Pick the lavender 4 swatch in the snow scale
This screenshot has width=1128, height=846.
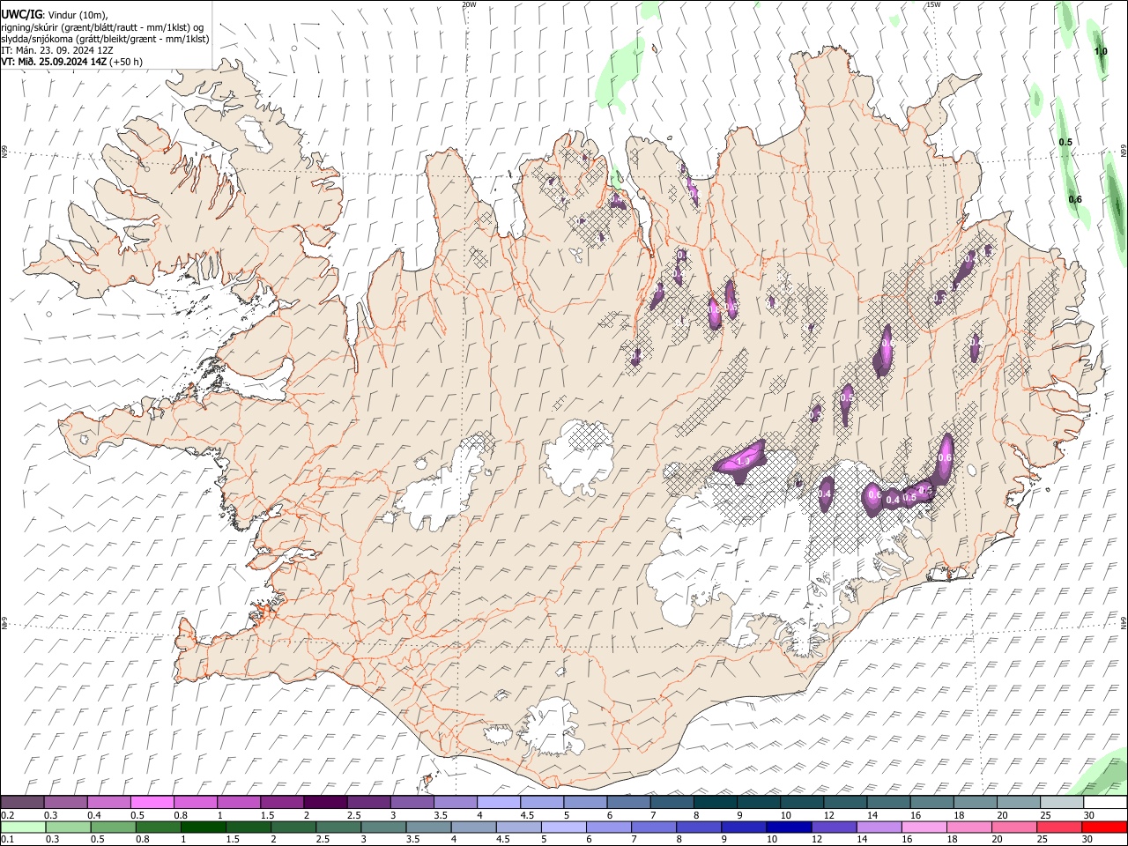(x=499, y=802)
